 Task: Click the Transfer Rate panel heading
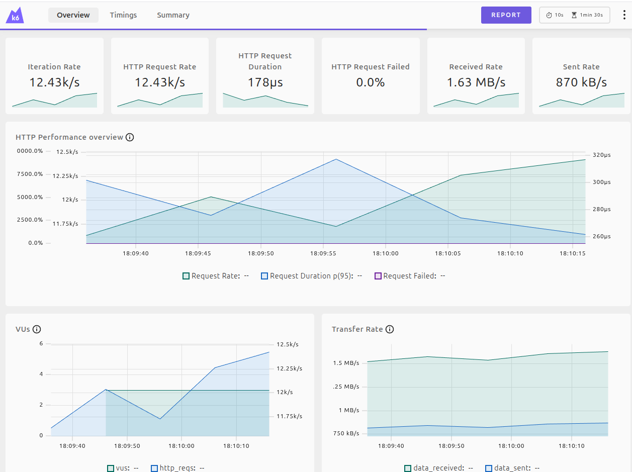click(357, 329)
